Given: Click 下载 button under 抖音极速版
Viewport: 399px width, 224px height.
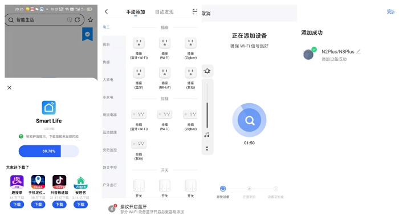Looking at the screenshot, I should pyautogui.click(x=59, y=205).
